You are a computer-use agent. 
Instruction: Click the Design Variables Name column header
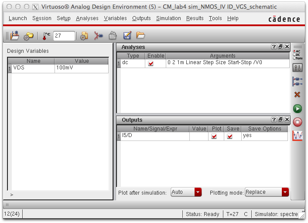33,61
